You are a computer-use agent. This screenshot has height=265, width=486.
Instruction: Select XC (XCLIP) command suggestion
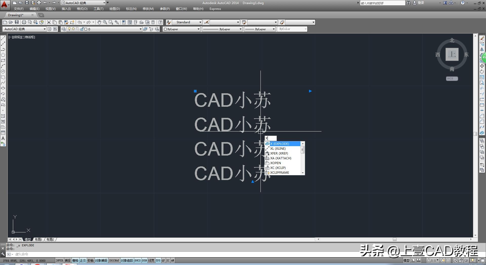click(x=282, y=168)
